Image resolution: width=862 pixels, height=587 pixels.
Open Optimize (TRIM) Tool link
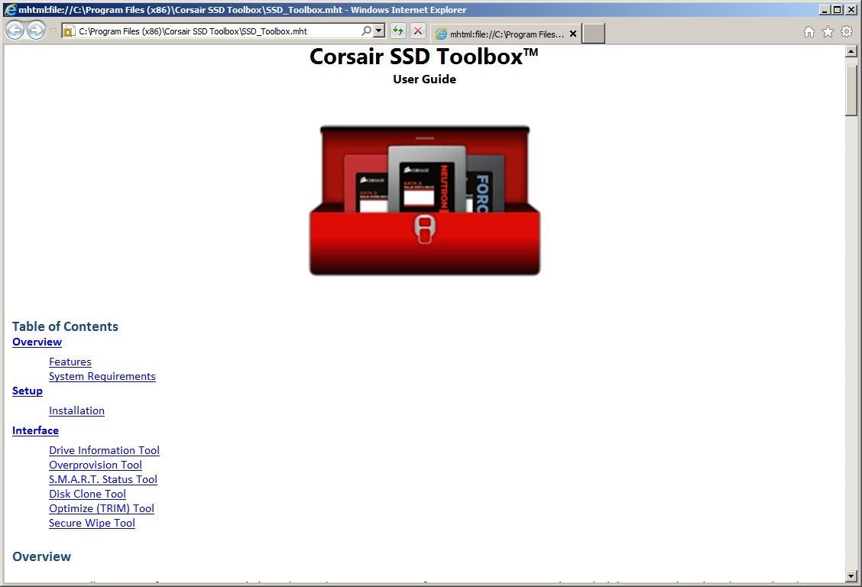pos(101,508)
